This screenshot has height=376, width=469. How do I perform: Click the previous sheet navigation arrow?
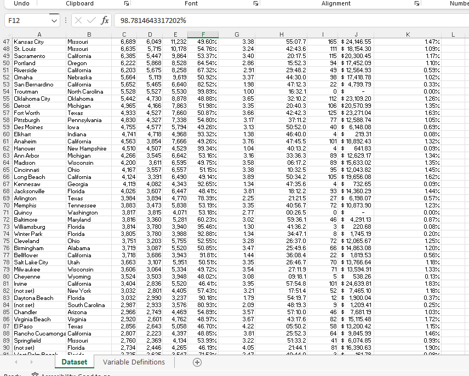[x=15, y=362]
